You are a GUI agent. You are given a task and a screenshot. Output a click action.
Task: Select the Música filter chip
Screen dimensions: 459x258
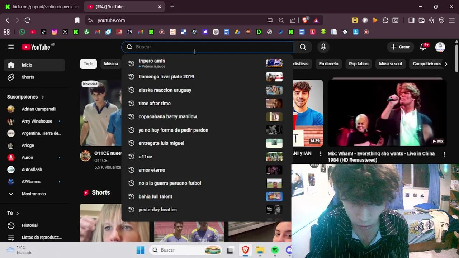(111, 64)
